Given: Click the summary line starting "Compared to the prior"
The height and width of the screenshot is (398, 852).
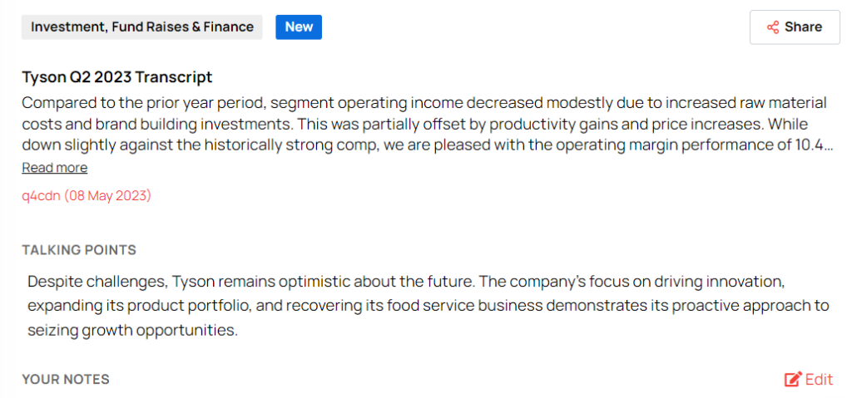Looking at the screenshot, I should [x=424, y=103].
